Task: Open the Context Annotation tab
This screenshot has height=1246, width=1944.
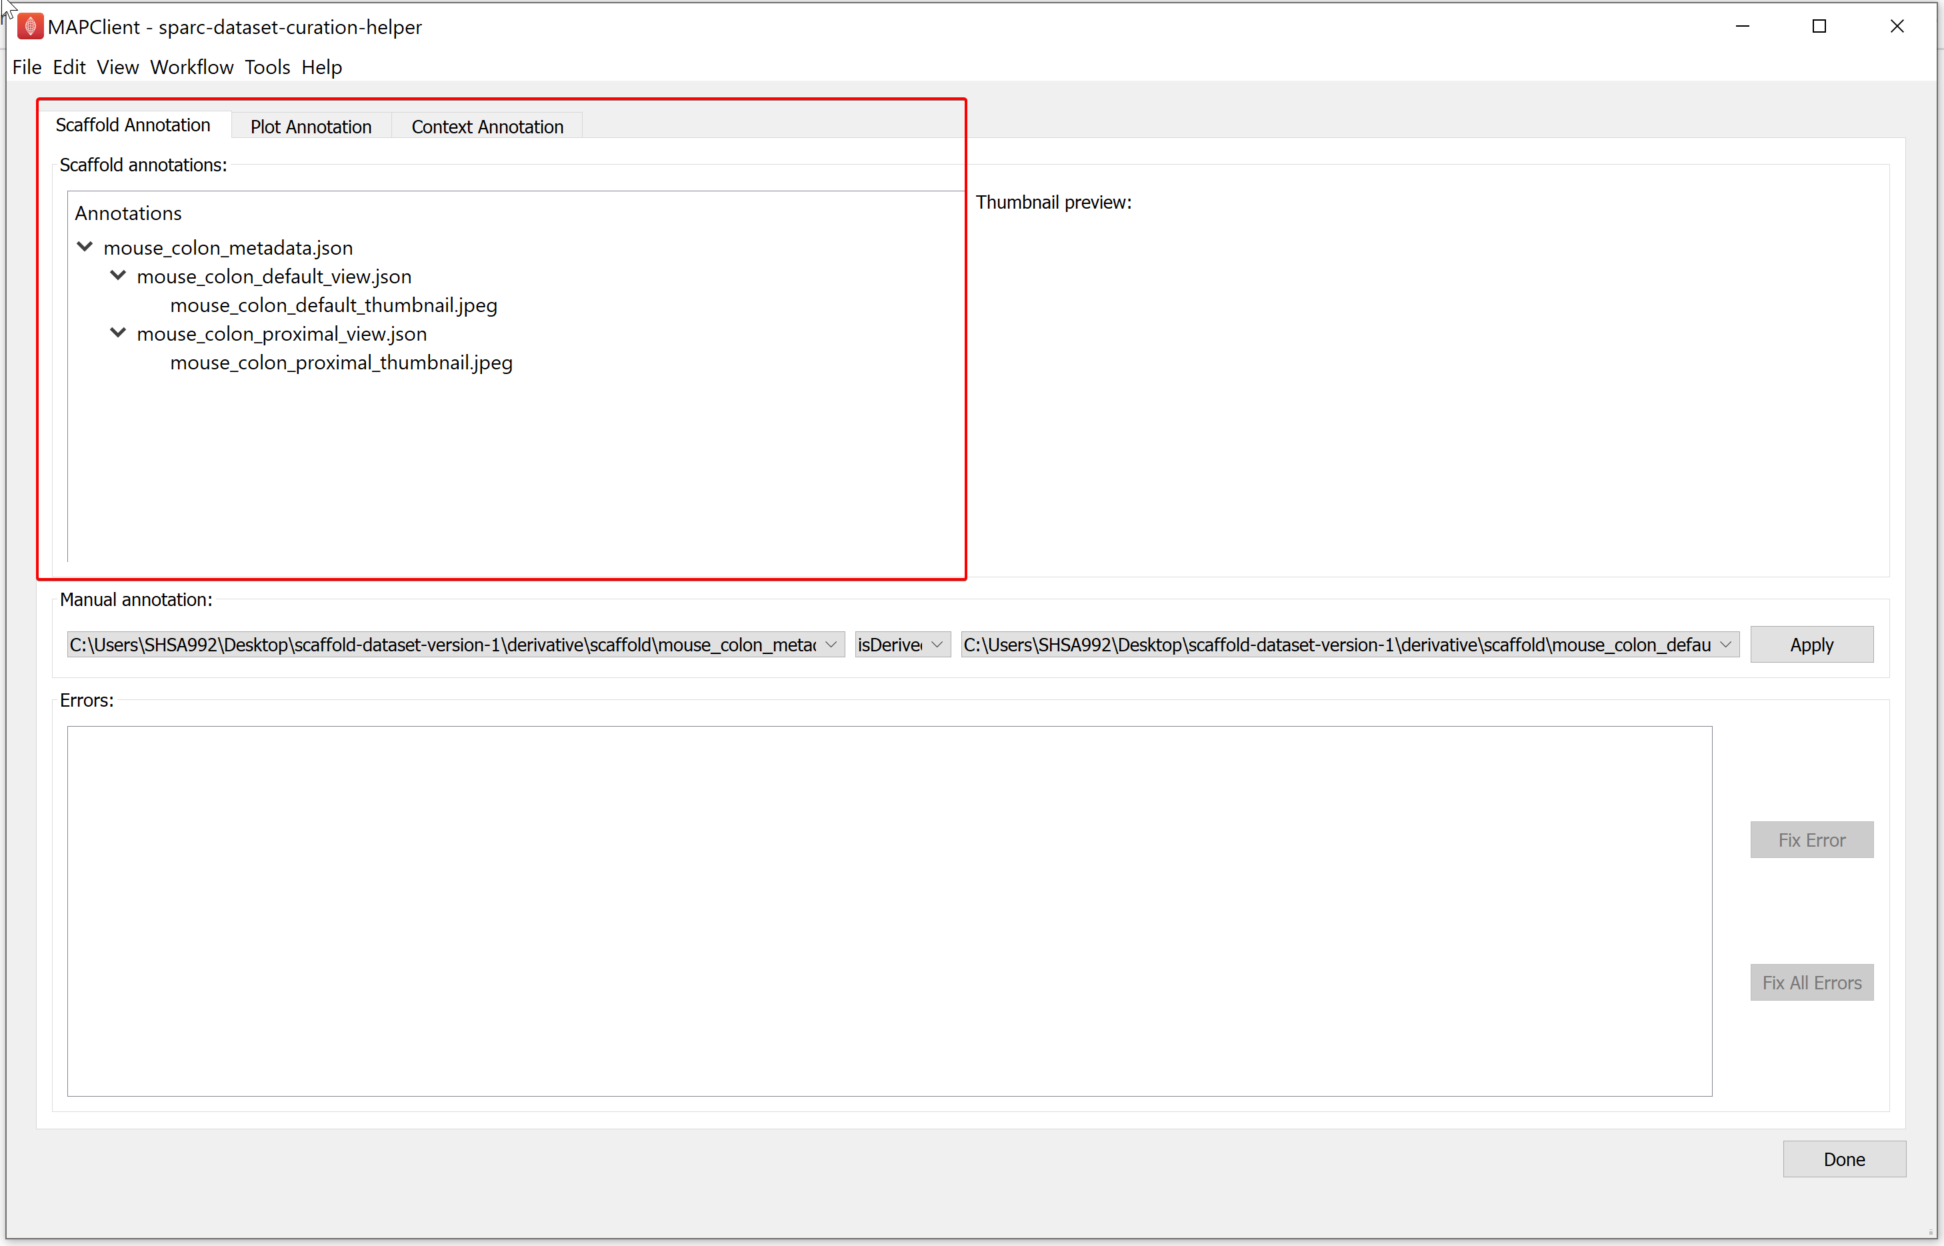Action: click(x=487, y=126)
